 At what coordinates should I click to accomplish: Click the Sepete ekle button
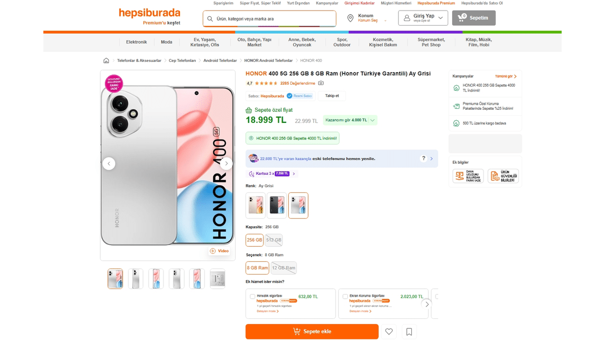[x=312, y=331]
